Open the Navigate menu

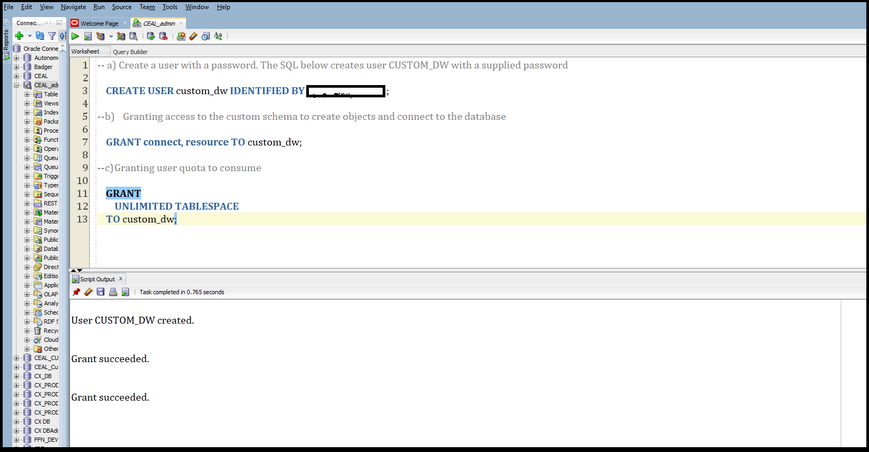point(73,7)
